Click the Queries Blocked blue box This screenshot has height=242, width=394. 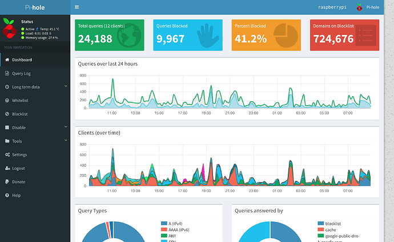(x=188, y=34)
